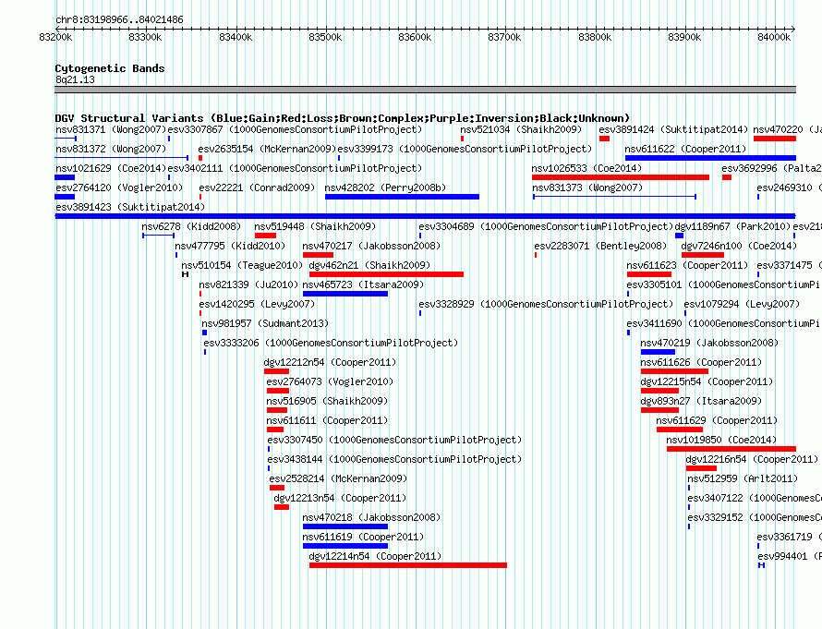Click the nsv611623 (Cooper2011) label
Image resolution: width=822 pixels, height=629 pixels.
coord(687,265)
